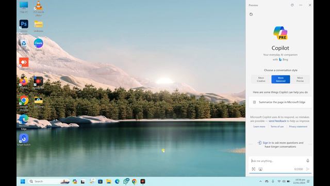Select the Microsoft Edge desktop shortcut
This screenshot has width=330, height=186.
[24, 122]
